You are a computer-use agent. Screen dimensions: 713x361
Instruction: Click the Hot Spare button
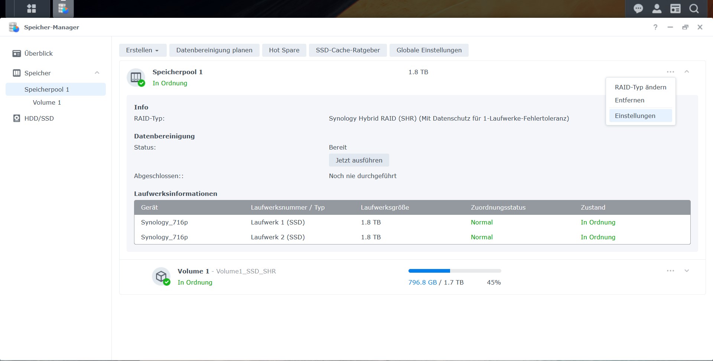(x=284, y=50)
